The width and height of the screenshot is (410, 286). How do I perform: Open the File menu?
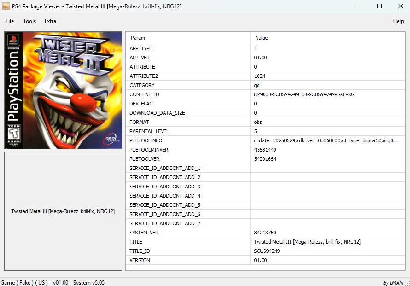click(10, 21)
